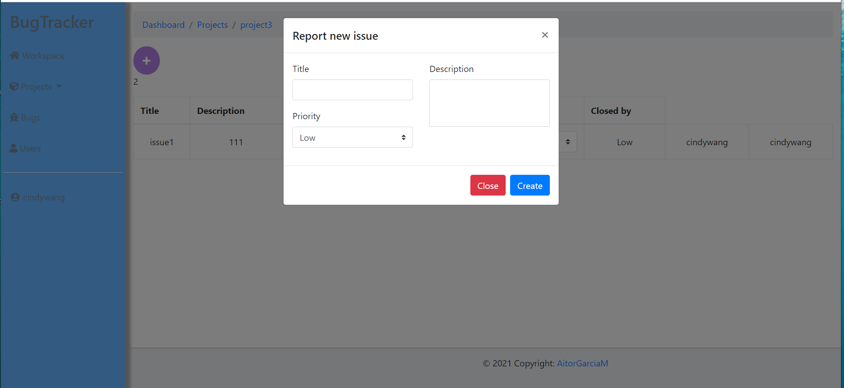Click the Workspace home icon
The image size is (844, 388).
click(x=15, y=56)
